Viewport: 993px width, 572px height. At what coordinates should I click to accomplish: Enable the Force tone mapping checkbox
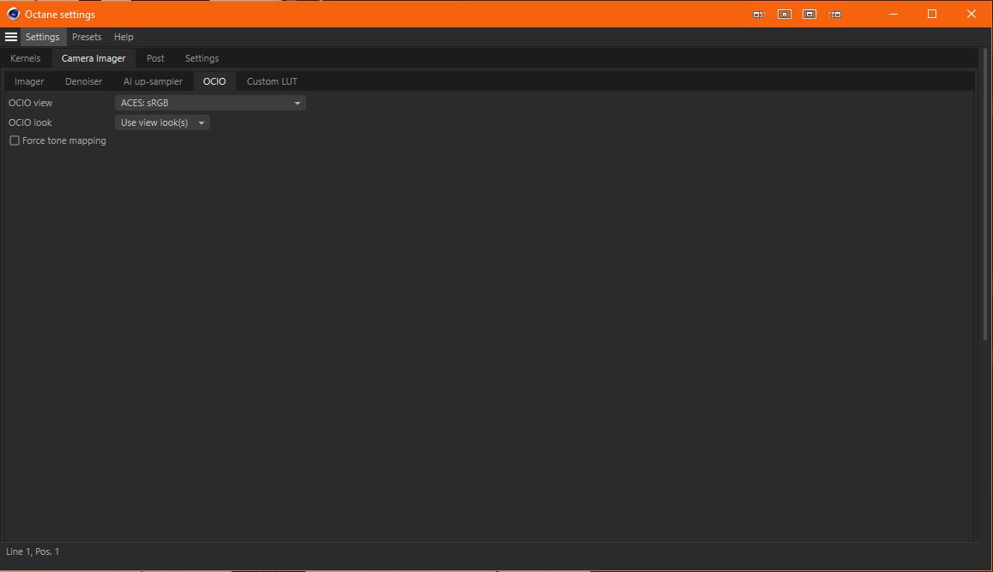coord(14,140)
